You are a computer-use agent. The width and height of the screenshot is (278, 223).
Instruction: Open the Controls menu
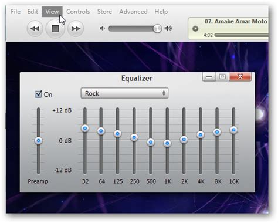[78, 12]
